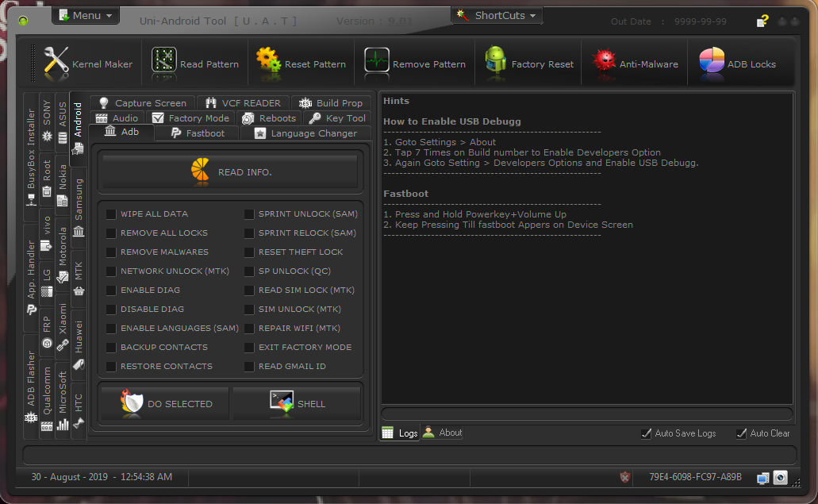Tick the REMOVE MALWARES checkbox

pos(110,252)
